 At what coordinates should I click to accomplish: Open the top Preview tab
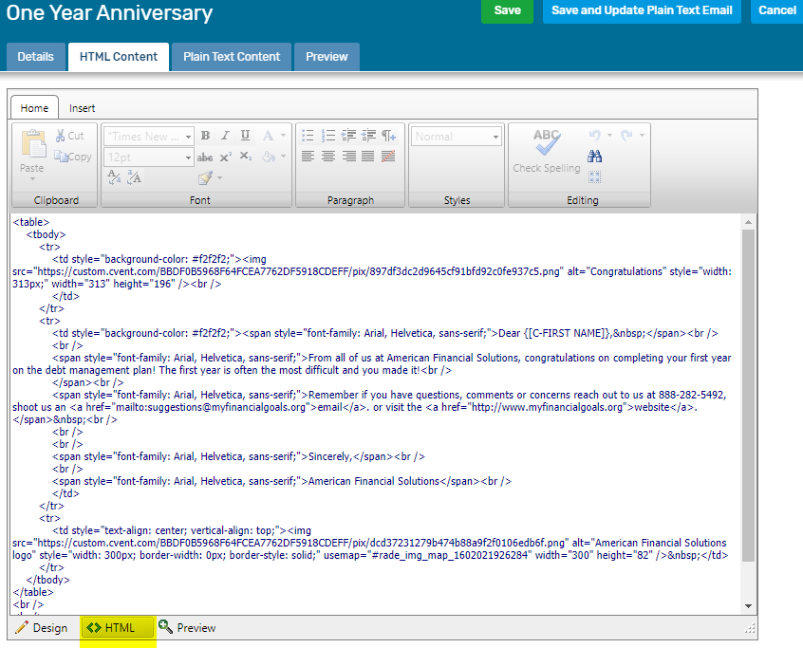point(327,57)
